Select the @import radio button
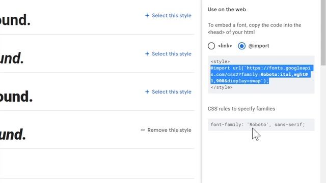This screenshot has width=326, height=183. (x=241, y=46)
